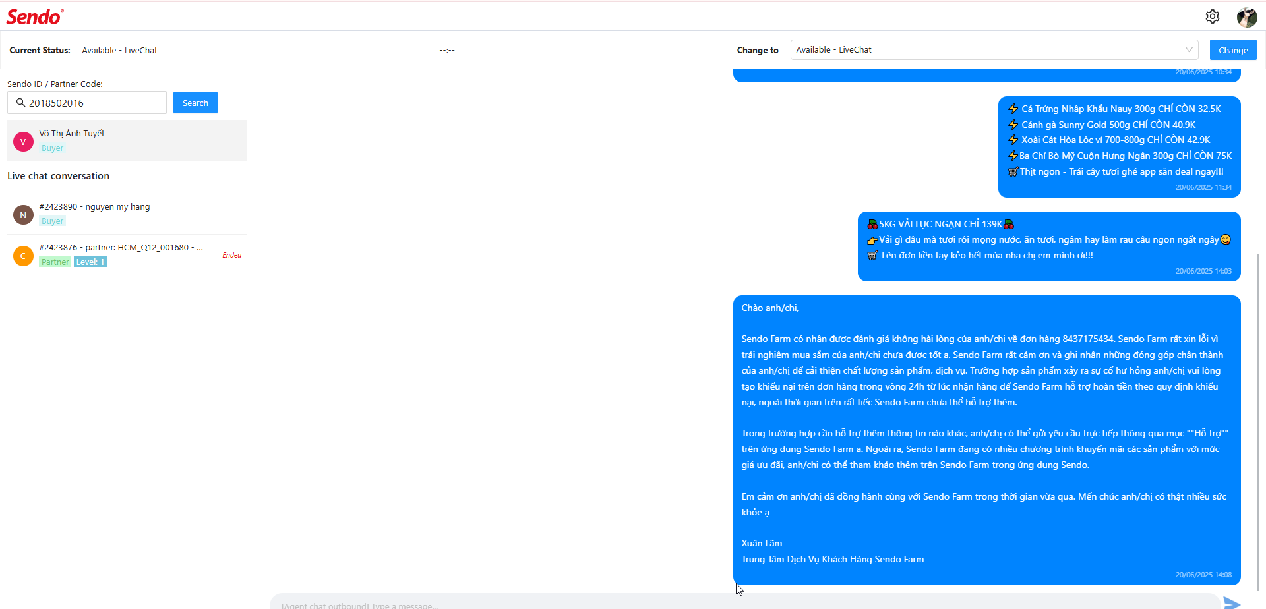
Task: Click the 20/06/2025 14:03 timestamp
Action: click(1203, 271)
